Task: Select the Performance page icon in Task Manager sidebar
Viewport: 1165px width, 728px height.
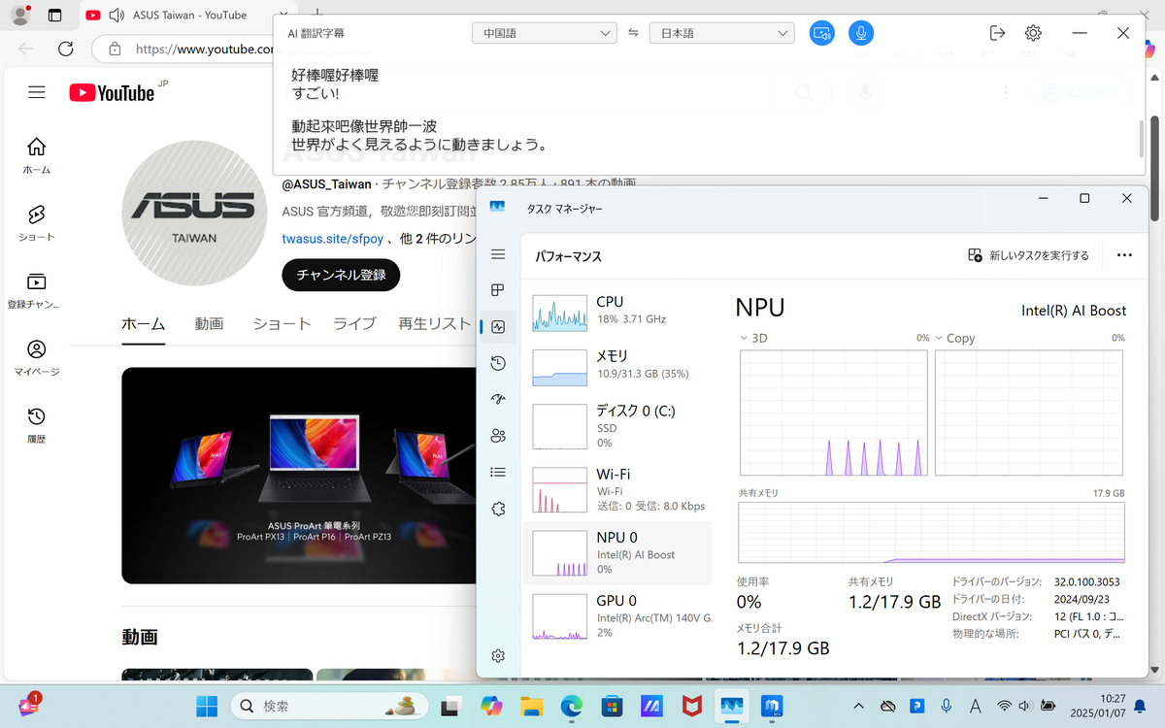Action: coord(498,327)
